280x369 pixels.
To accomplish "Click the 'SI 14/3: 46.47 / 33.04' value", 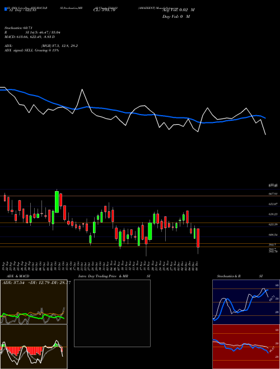I will point(43,32).
